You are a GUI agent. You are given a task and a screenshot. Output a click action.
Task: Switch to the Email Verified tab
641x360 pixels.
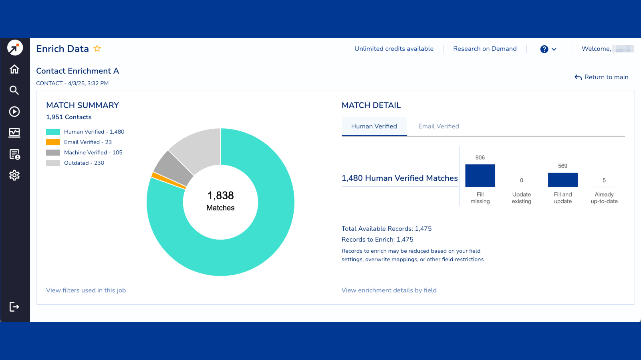(x=438, y=126)
